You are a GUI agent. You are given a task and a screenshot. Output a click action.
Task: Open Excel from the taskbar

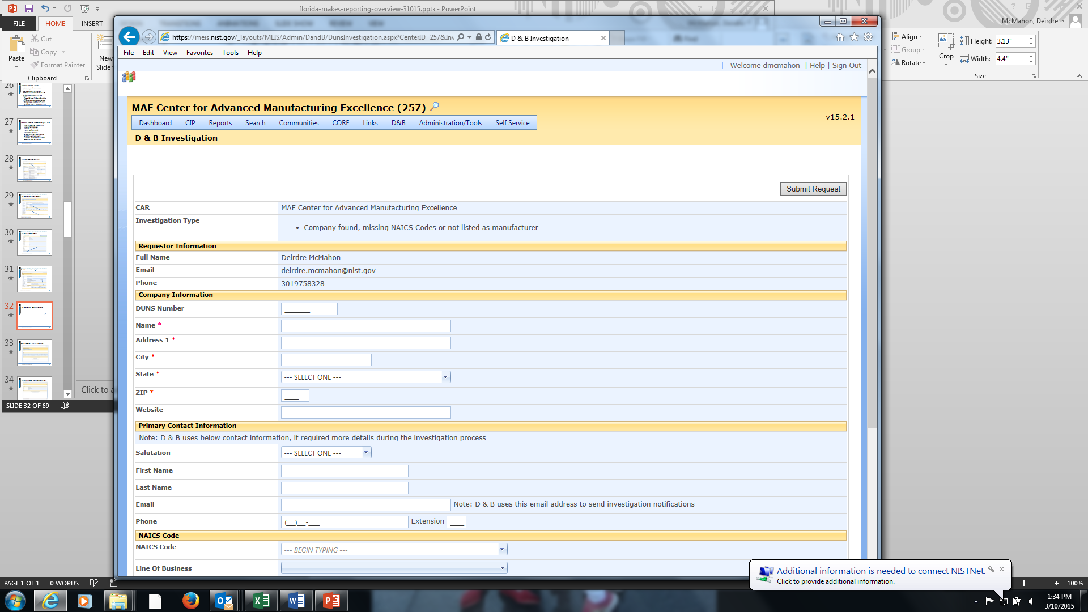coord(261,601)
